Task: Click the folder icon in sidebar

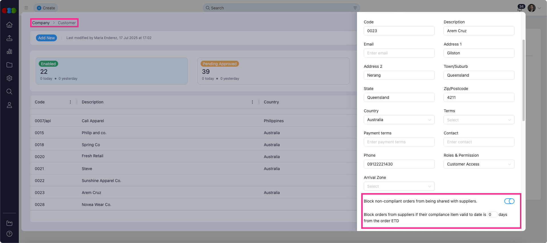Action: pos(9,65)
